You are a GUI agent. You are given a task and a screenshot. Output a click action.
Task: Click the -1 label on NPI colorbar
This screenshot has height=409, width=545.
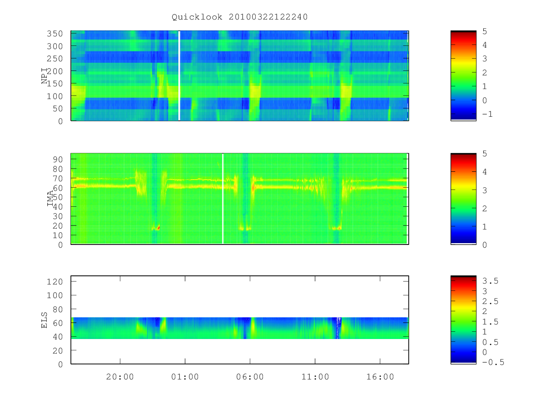coord(488,114)
